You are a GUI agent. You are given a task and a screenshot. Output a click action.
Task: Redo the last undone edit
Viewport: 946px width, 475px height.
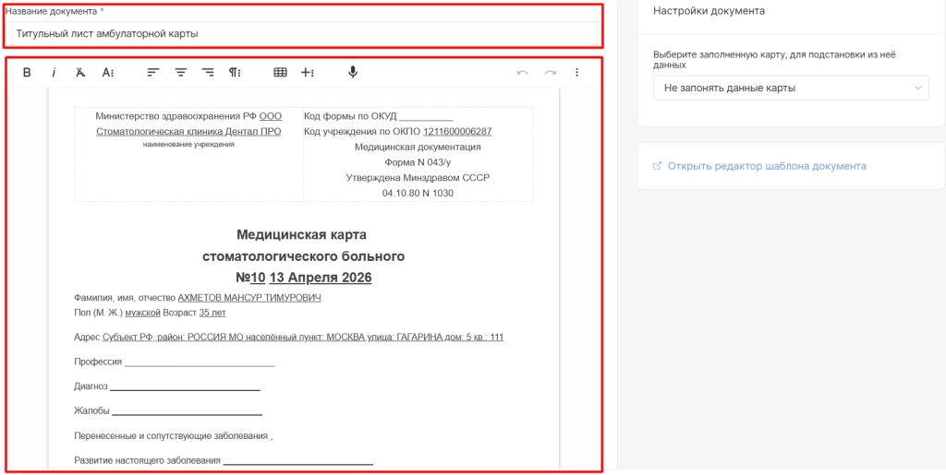coord(551,72)
